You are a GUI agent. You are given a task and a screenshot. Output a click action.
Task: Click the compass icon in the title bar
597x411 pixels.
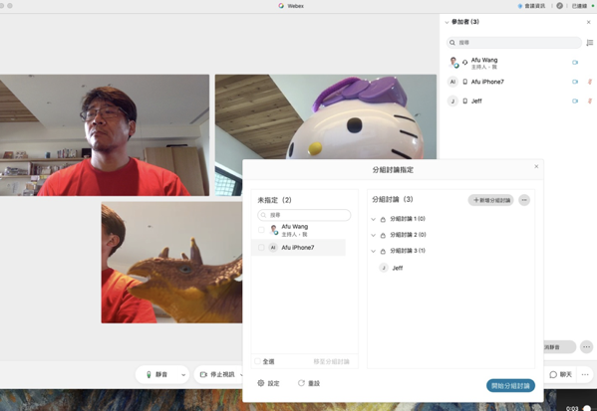[559, 6]
